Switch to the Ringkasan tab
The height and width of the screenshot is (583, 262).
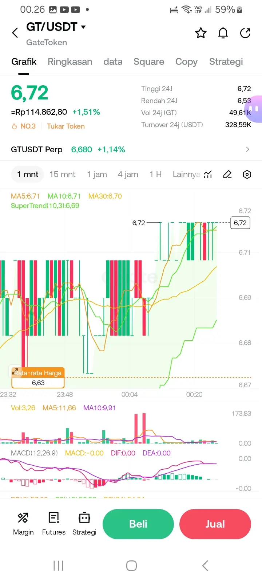(70, 62)
